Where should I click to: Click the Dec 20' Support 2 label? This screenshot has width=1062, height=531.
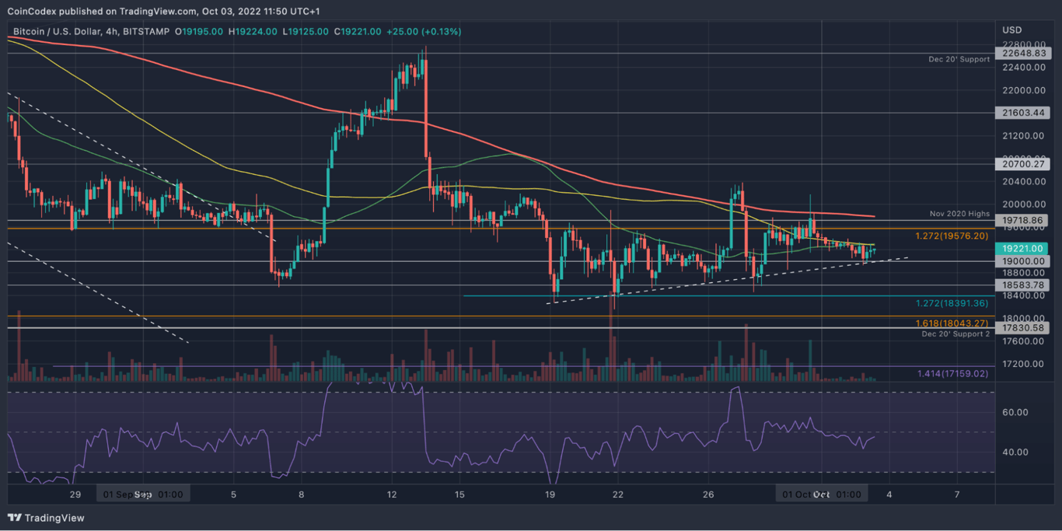point(957,334)
